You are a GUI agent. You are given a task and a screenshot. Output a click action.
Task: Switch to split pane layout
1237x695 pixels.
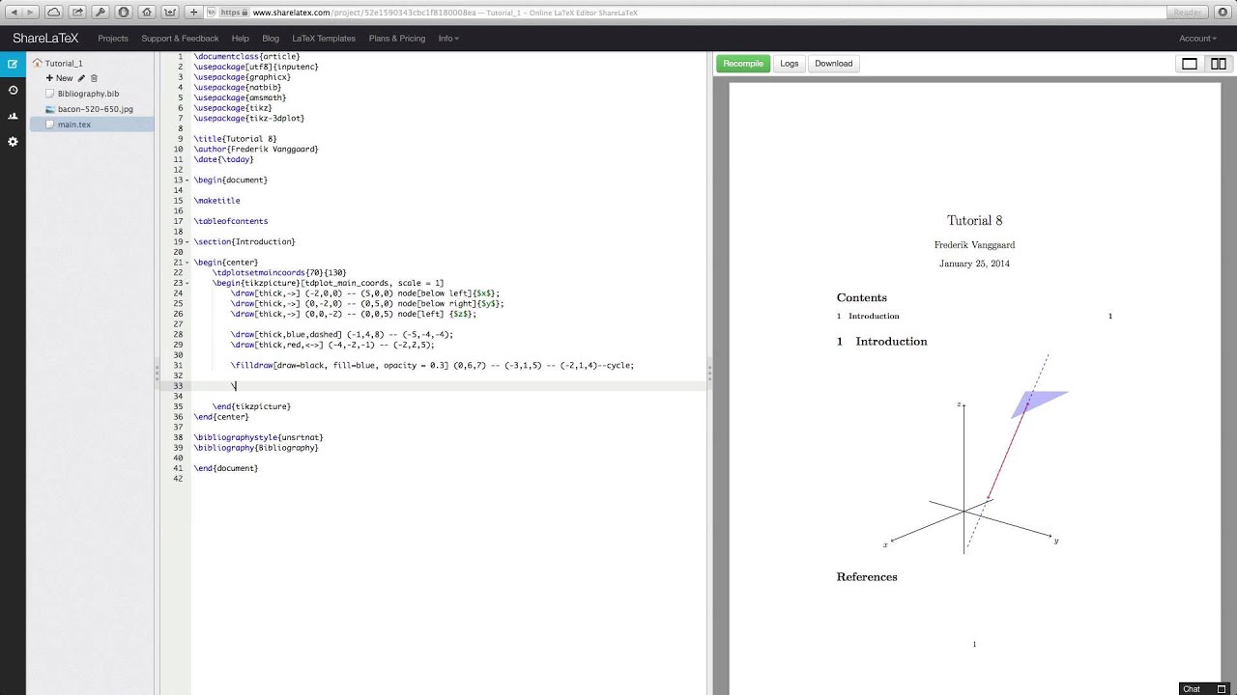pyautogui.click(x=1219, y=64)
